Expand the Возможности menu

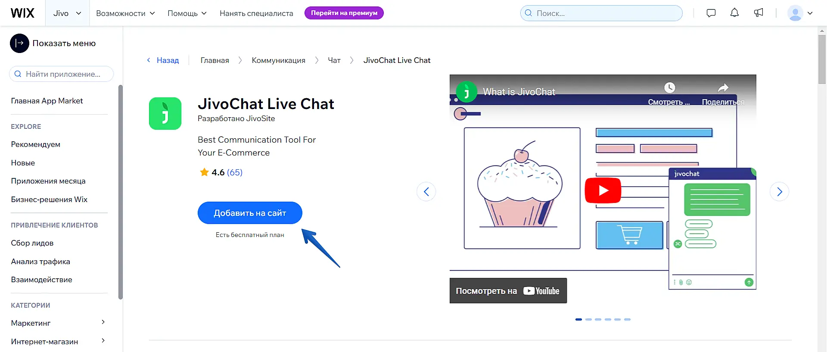click(x=125, y=13)
